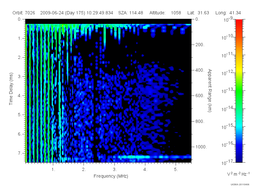Click the Frequency (MHz) axis label
This screenshot has height=191, width=255.
(111, 176)
